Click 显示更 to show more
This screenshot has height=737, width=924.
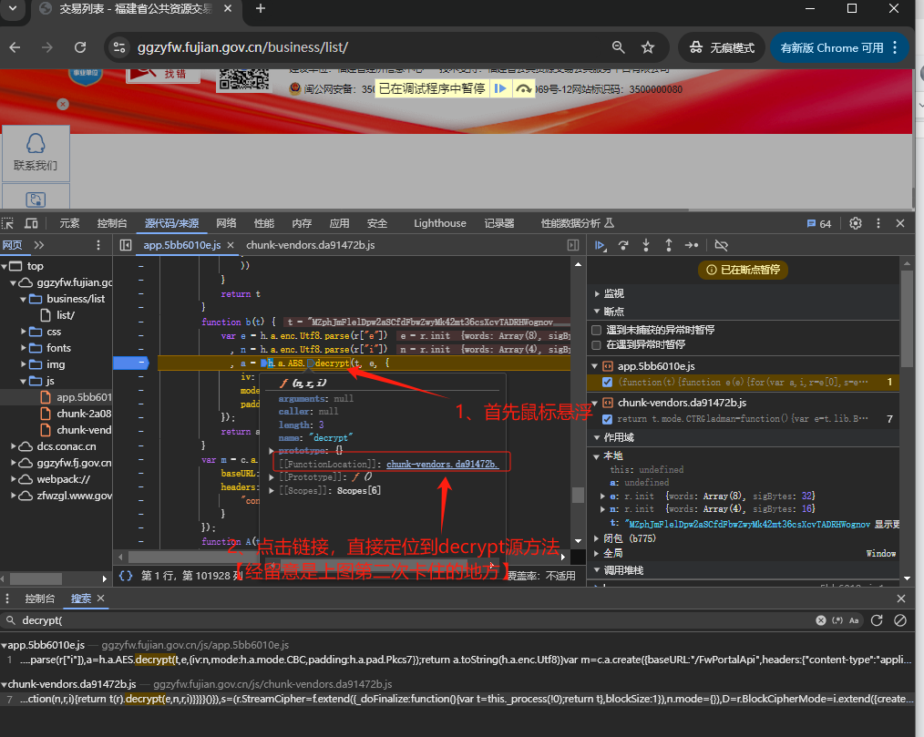click(887, 525)
